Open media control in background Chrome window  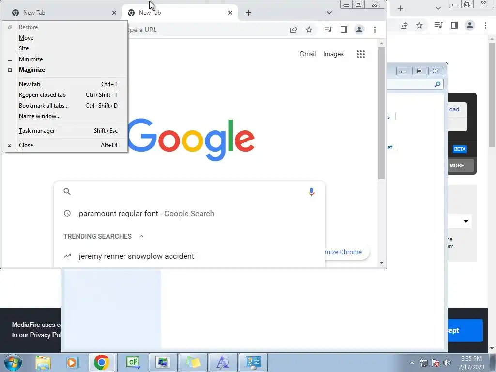pyautogui.click(x=438, y=25)
